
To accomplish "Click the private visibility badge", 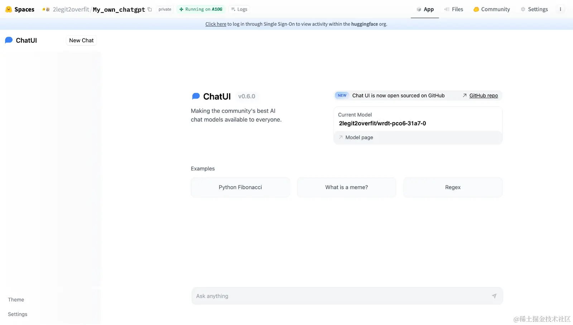I will pos(165,9).
